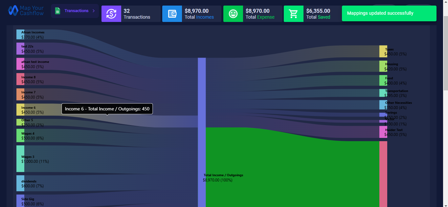Click the '$370.00 (4%)' amount under Afnan Incomes
448x207 pixels.
[33, 37]
